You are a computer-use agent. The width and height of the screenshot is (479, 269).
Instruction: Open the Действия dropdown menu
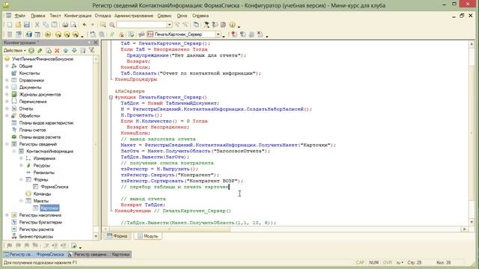(14, 50)
